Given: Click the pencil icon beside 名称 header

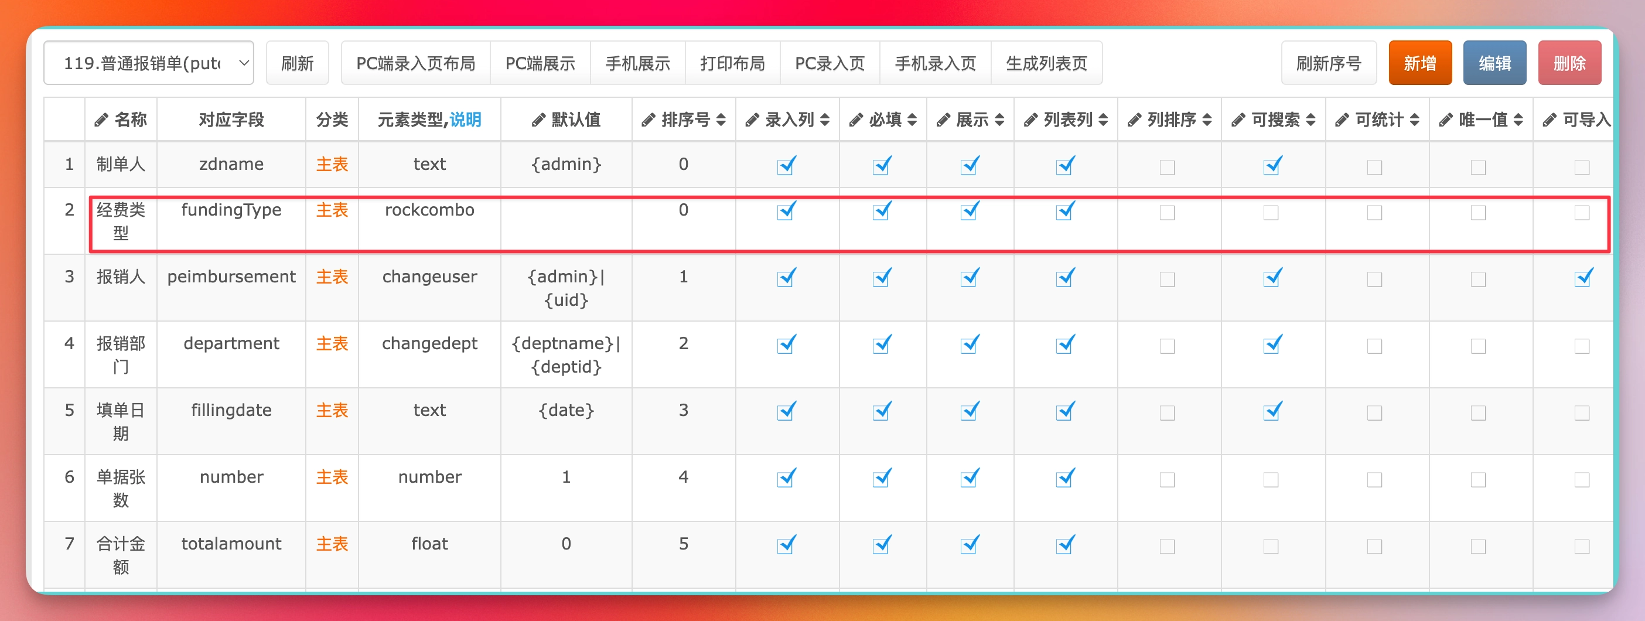Looking at the screenshot, I should 101,120.
